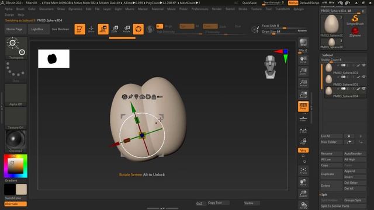
Task: Open the Preferences menu
Action: tap(200, 9)
